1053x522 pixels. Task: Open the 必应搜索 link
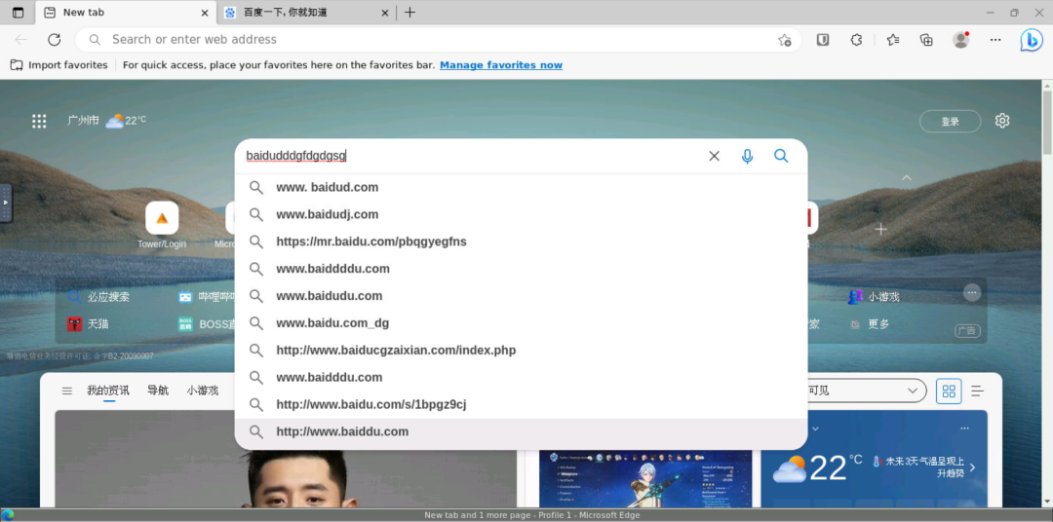98,297
